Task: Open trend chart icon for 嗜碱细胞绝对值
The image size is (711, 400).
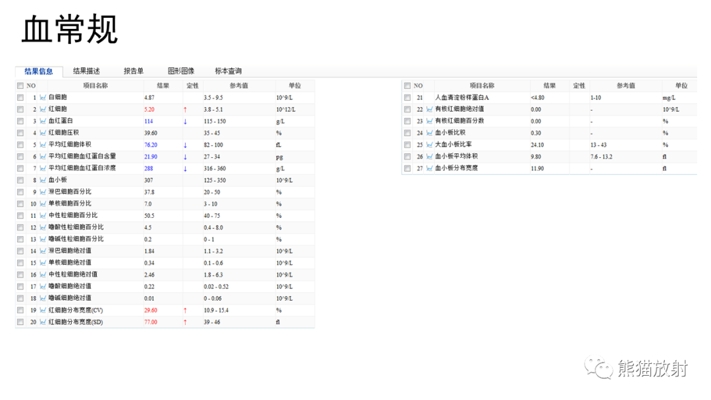Action: [43, 298]
